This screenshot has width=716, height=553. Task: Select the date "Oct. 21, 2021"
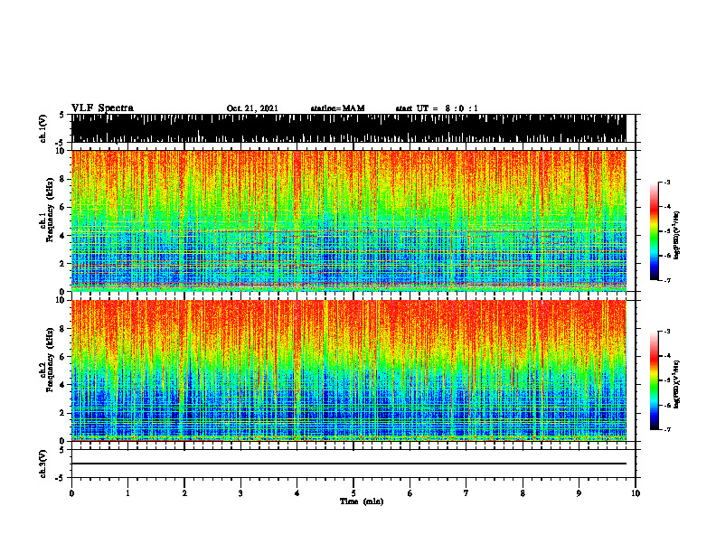(252, 108)
